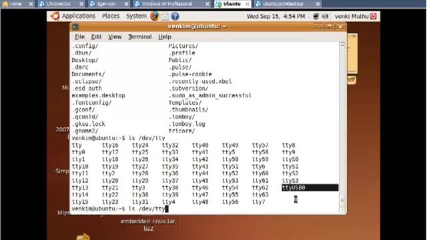Open the Ubuntu Applications menu
Image resolution: width=427 pixels, height=240 pixels.
click(x=79, y=16)
